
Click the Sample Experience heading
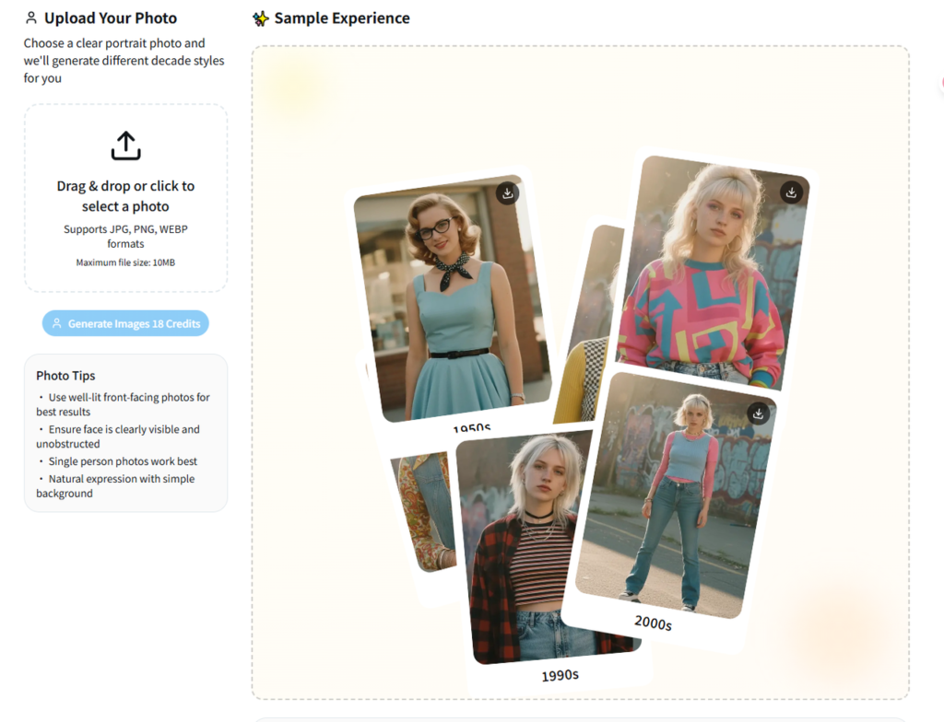pos(342,18)
